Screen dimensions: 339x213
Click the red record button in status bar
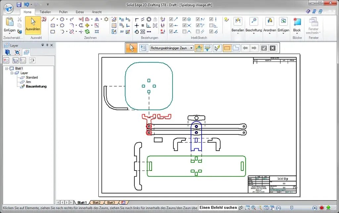[x=321, y=208]
